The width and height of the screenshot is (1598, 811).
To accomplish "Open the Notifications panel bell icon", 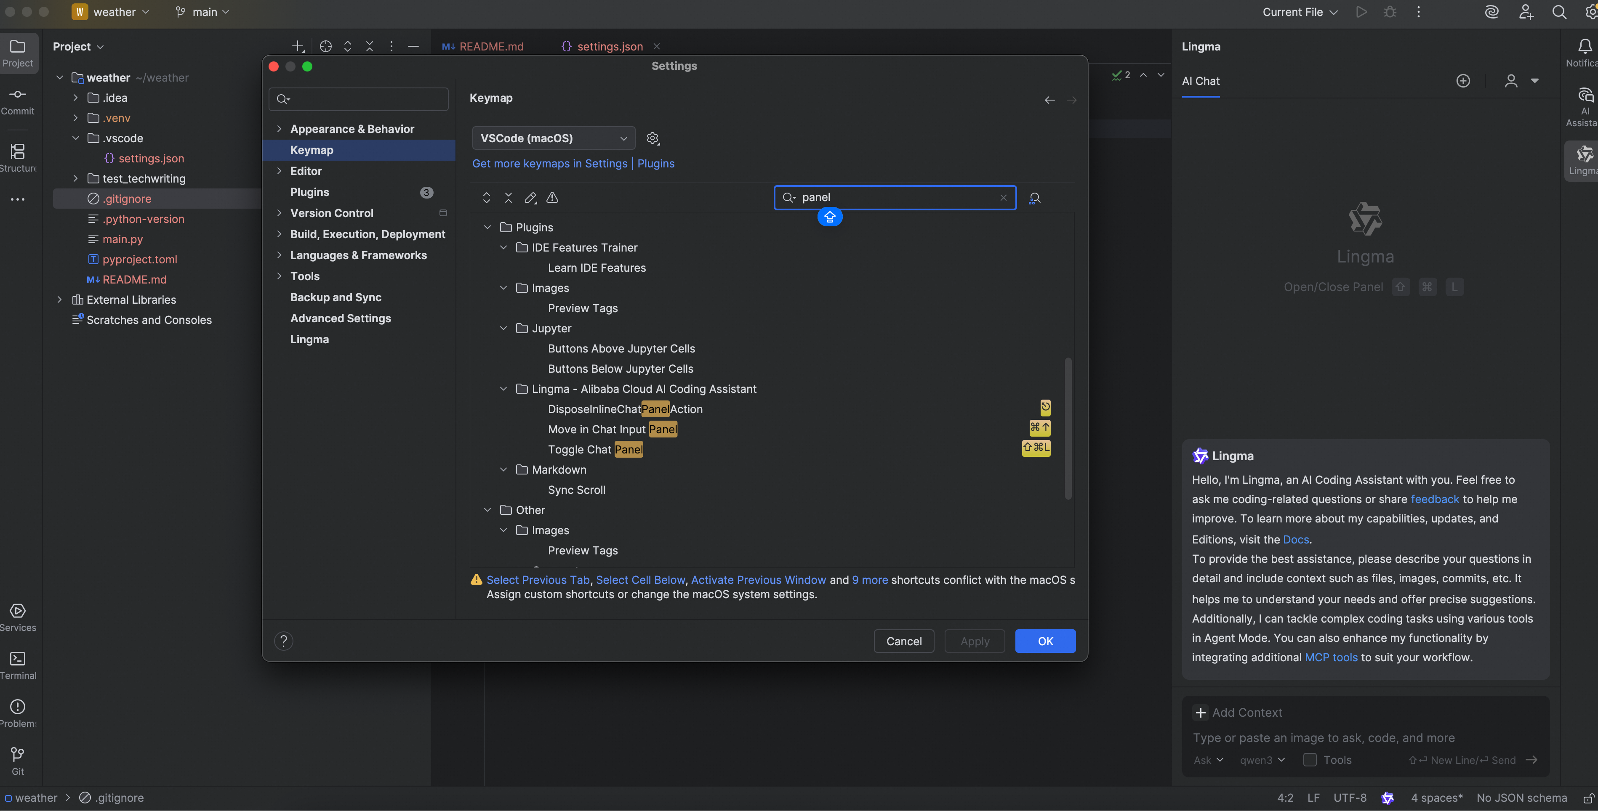I will coord(1585,47).
